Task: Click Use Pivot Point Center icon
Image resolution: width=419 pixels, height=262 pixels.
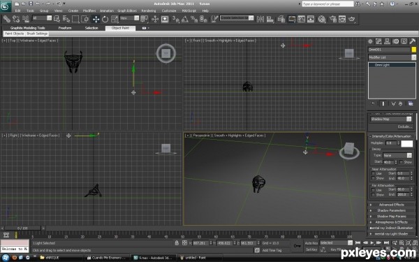Action: [145, 19]
